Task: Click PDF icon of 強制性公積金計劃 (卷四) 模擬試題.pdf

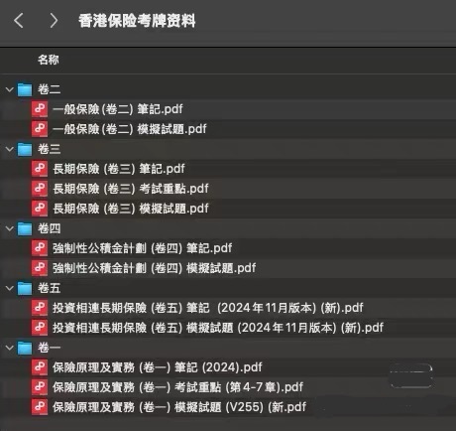Action: pyautogui.click(x=40, y=268)
